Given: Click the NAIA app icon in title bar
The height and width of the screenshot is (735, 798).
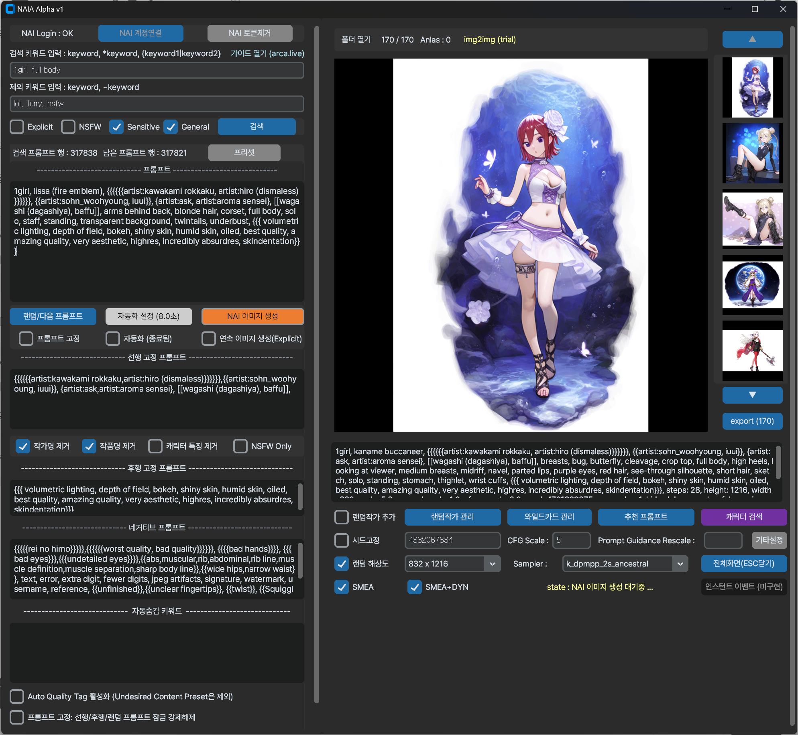Looking at the screenshot, I should (10, 9).
